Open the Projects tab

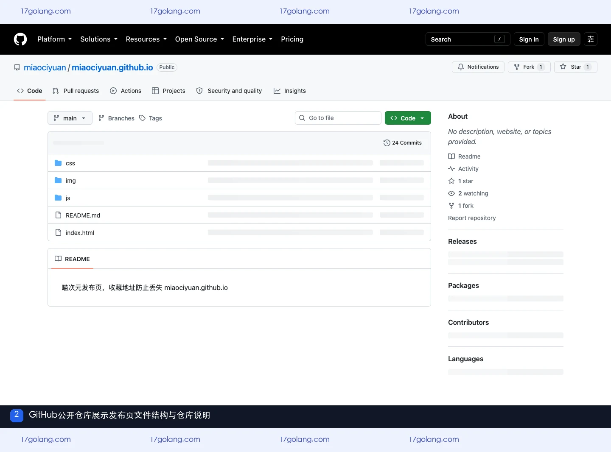coord(168,91)
